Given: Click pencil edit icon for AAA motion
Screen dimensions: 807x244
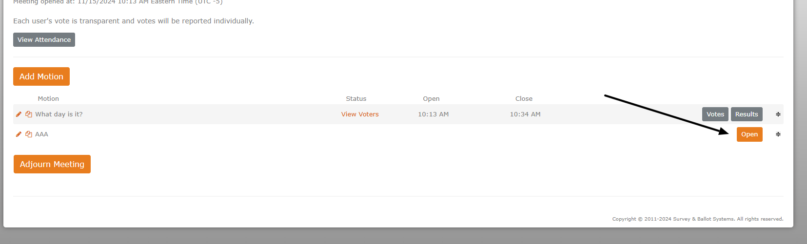Looking at the screenshot, I should tap(19, 134).
